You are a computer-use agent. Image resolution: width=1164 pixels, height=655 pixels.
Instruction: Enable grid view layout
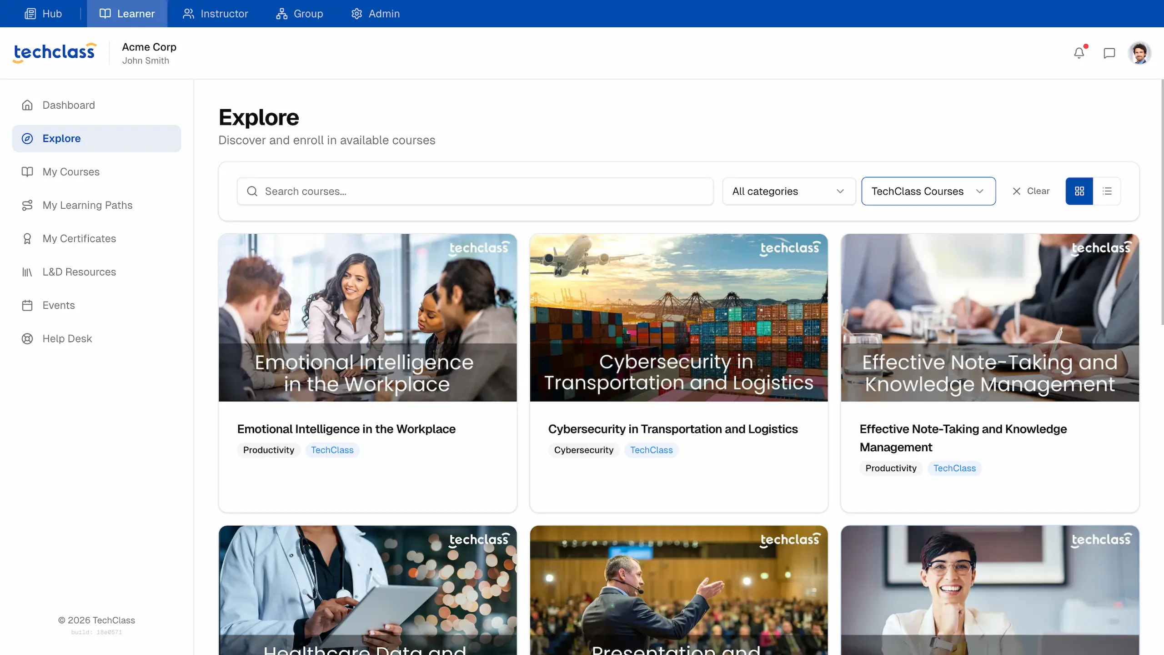point(1079,191)
